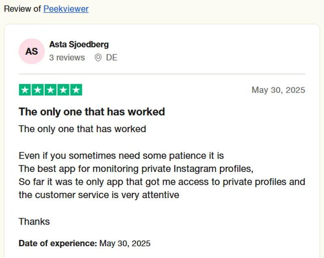Viewport: 324px width, 258px height.
Task: Click the review card container
Action: click(162, 142)
